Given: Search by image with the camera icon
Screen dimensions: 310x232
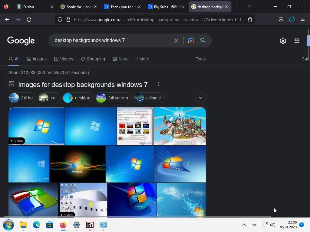Looking at the screenshot, I should [x=191, y=41].
